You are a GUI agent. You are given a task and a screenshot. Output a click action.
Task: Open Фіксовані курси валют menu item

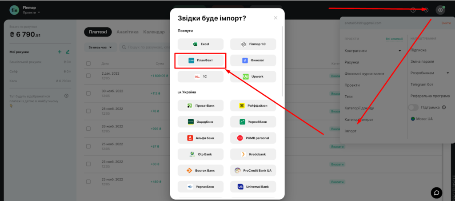click(364, 73)
